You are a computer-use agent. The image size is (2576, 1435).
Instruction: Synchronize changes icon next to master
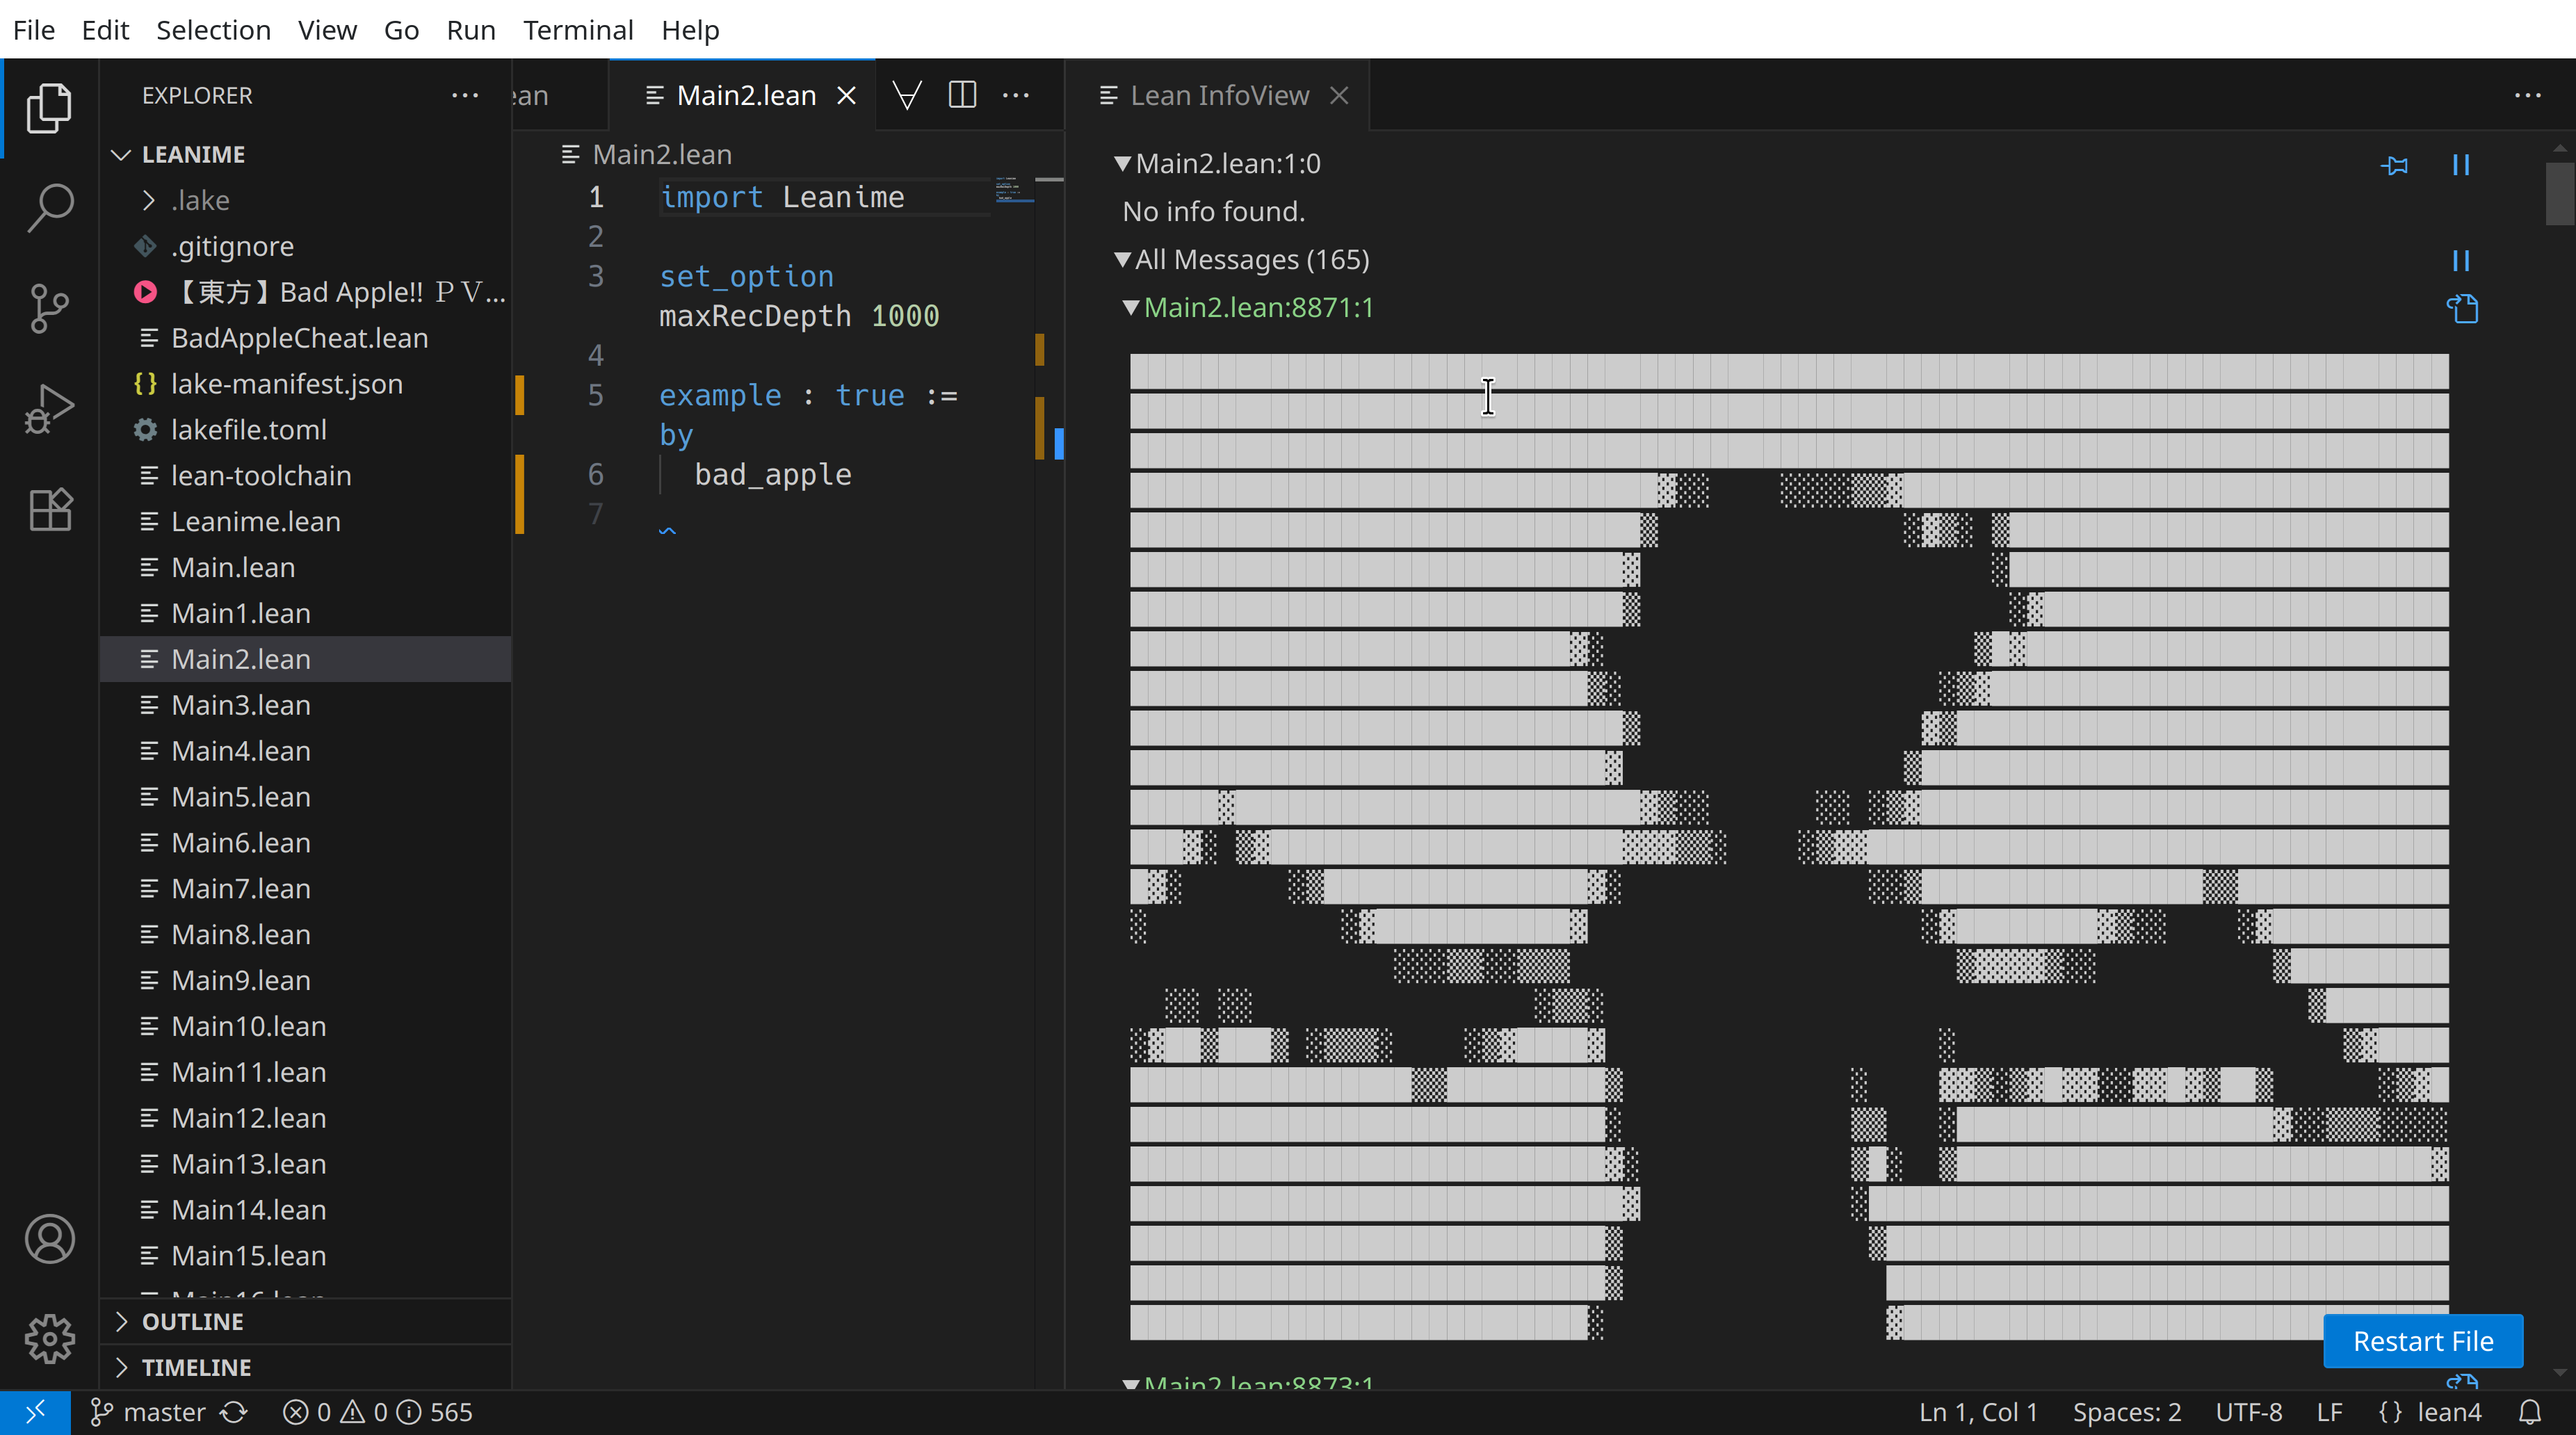pyautogui.click(x=234, y=1412)
